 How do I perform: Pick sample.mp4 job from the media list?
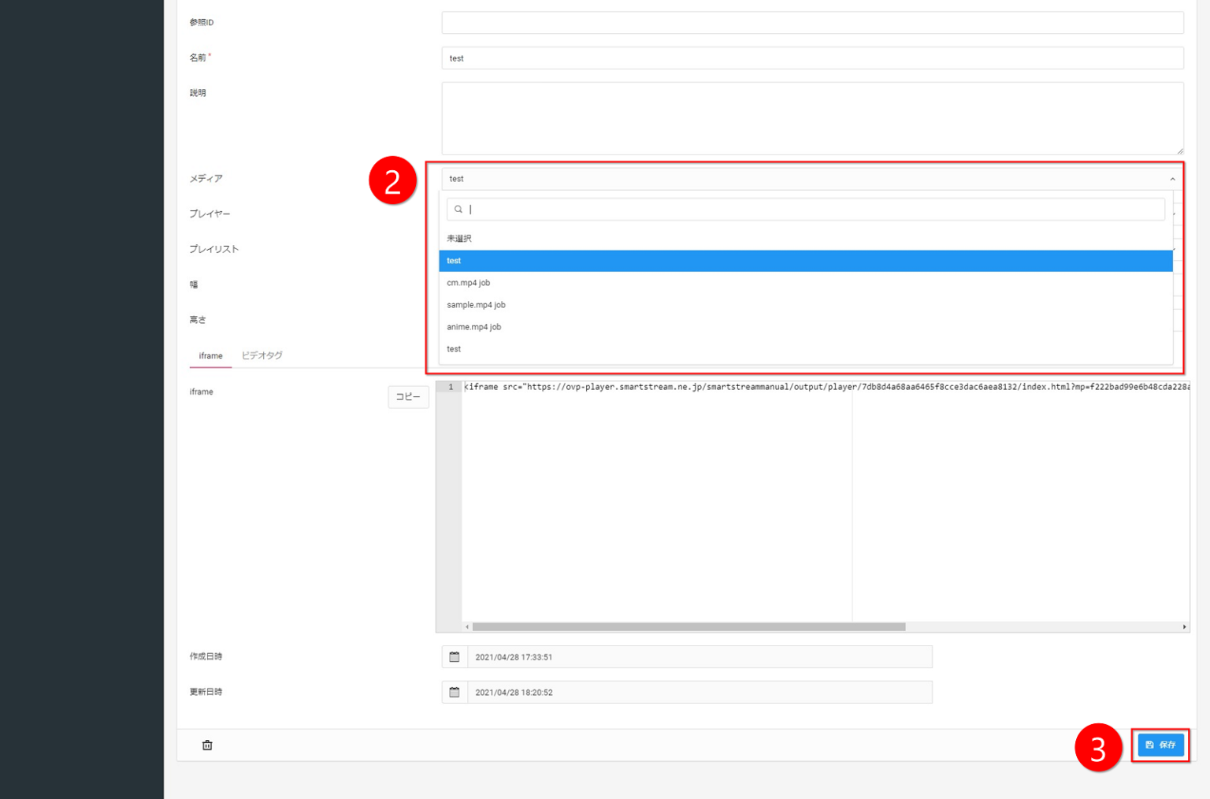click(x=477, y=305)
